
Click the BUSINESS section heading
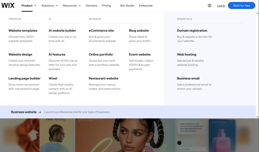tap(95, 19)
